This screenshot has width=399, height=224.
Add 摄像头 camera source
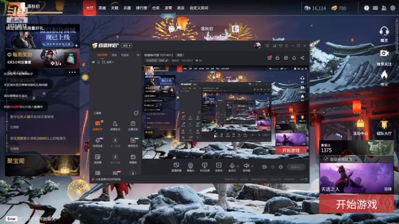[191, 167]
